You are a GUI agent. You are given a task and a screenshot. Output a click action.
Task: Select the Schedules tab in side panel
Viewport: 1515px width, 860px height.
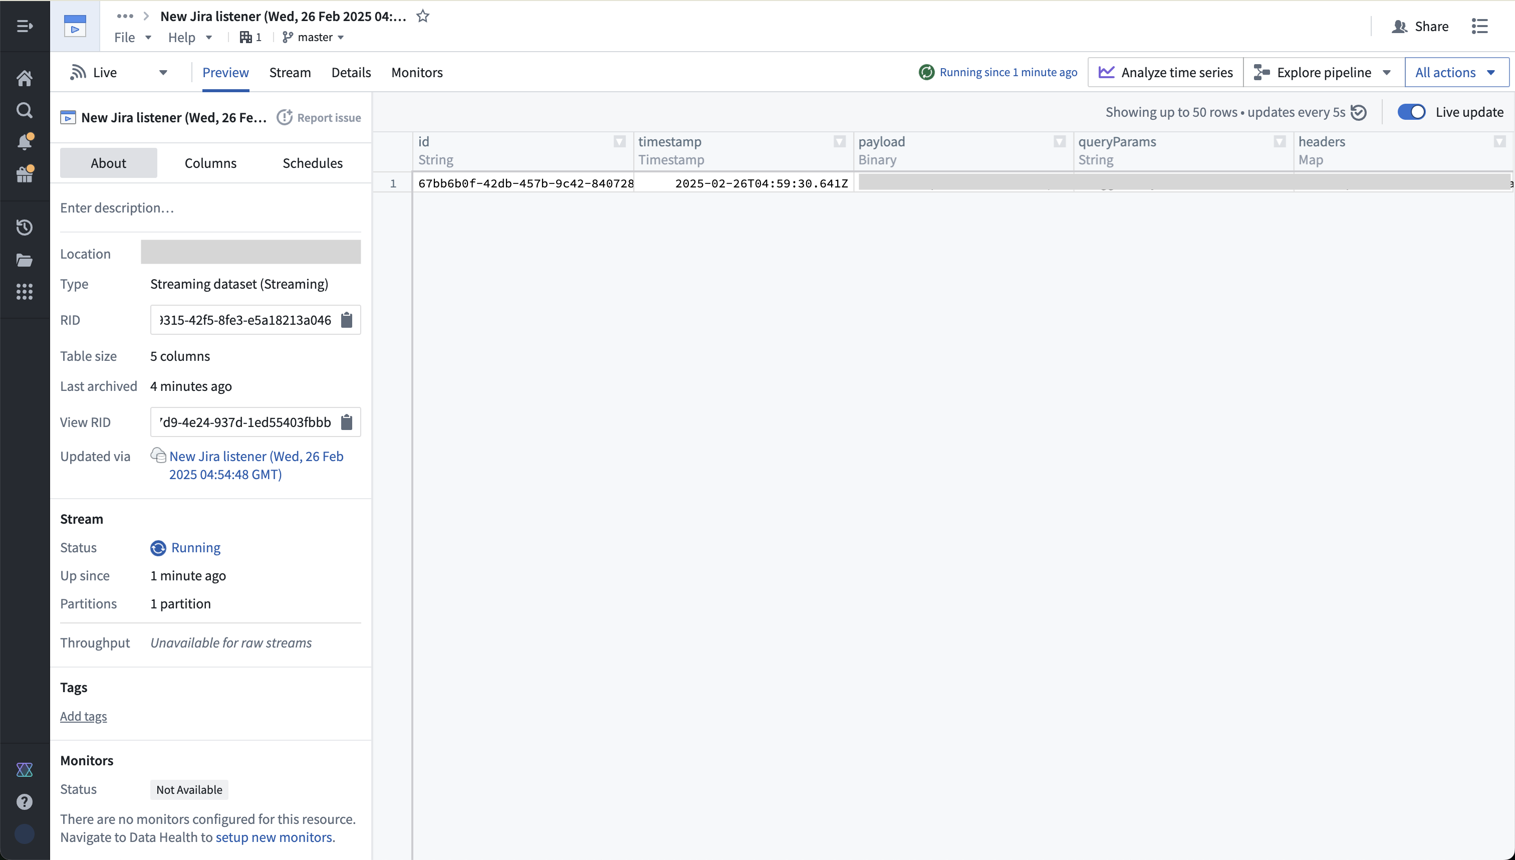(312, 163)
